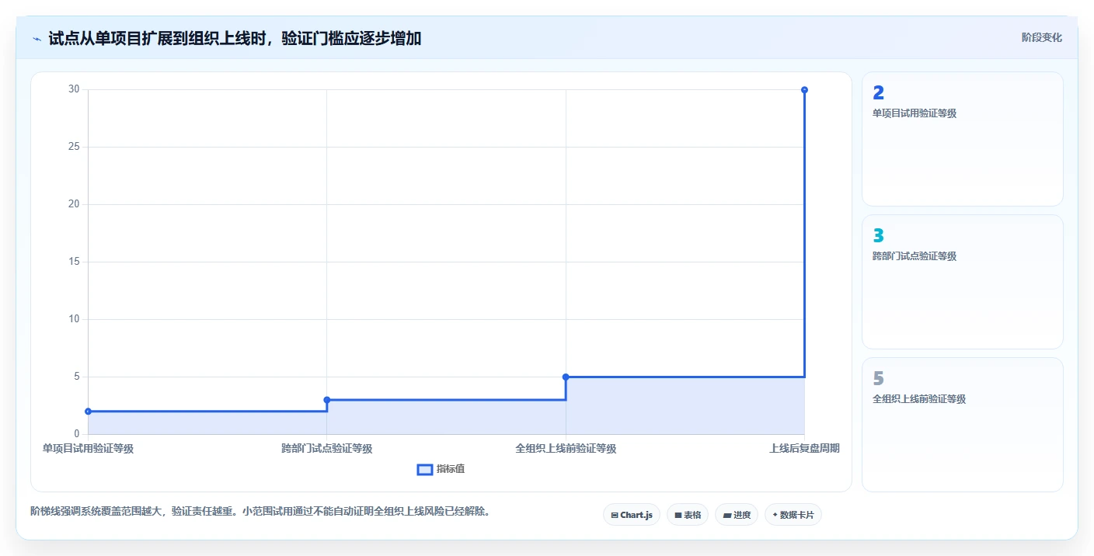Click data point at 全组织上线前验证等级 value 5

tap(566, 377)
